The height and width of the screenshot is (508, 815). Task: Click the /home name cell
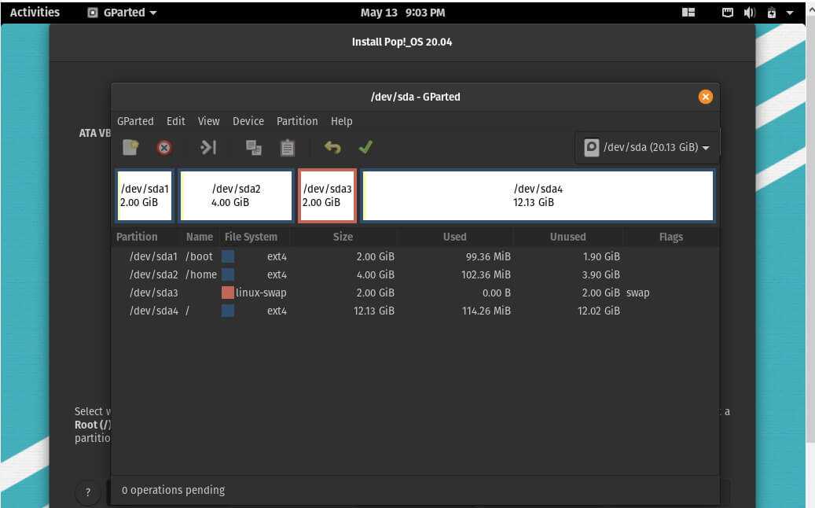(x=201, y=274)
